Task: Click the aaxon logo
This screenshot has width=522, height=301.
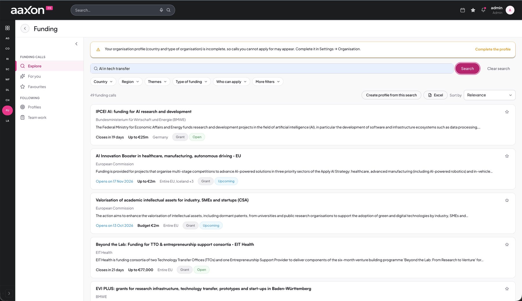Action: click(x=28, y=10)
